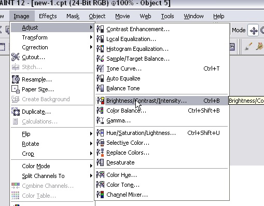
Task: Expand the Transform submenu
Action: point(52,37)
